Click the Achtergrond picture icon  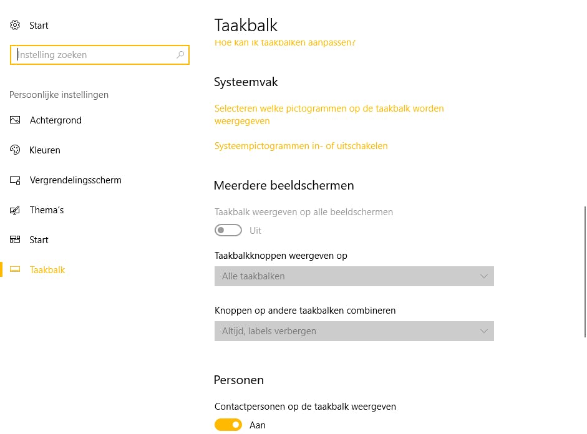pos(15,120)
